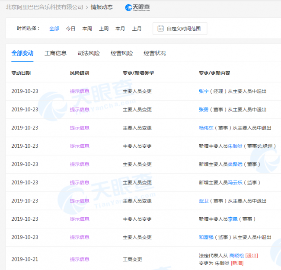The height and width of the screenshot is (270, 281).
Task: Click the 工商变更 type cell
Action: [132, 259]
